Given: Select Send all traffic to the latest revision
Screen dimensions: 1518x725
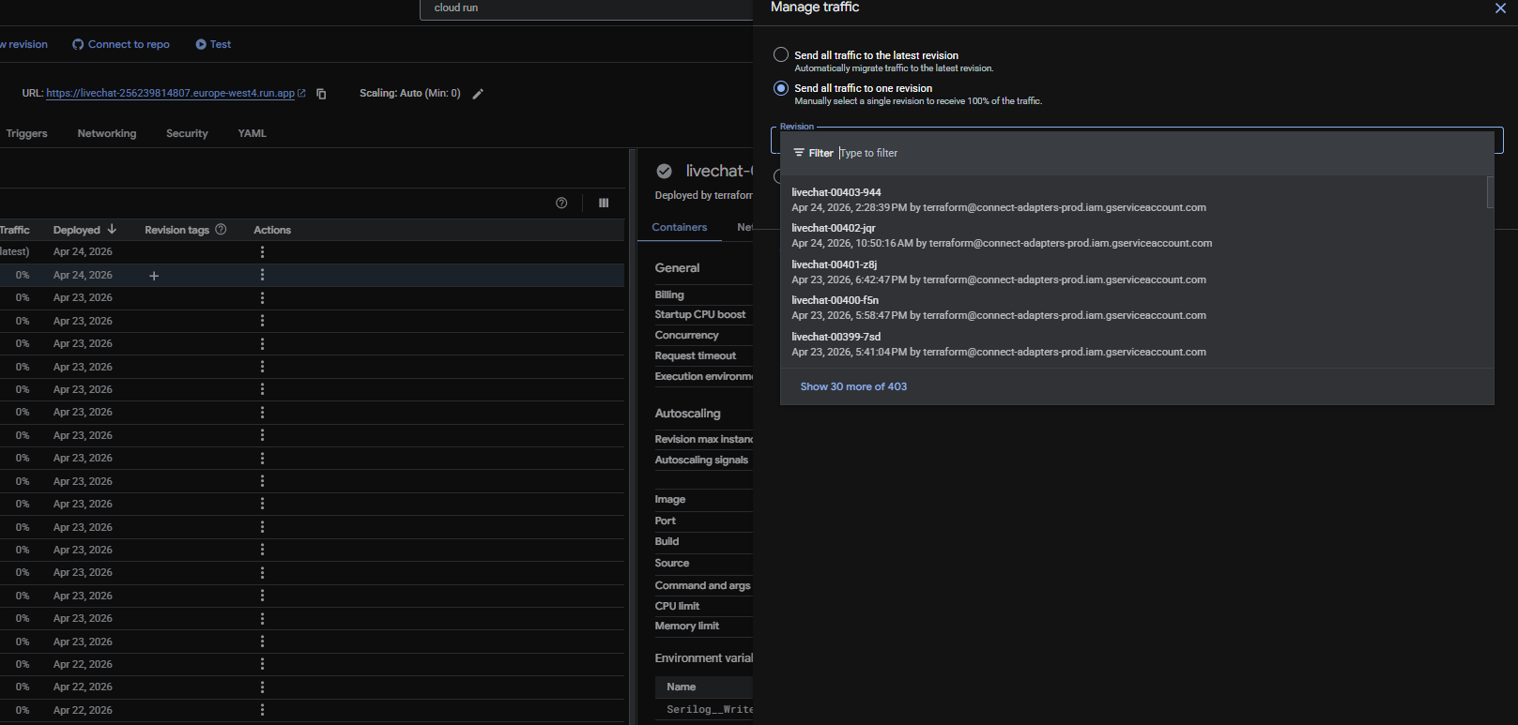Looking at the screenshot, I should pos(781,55).
